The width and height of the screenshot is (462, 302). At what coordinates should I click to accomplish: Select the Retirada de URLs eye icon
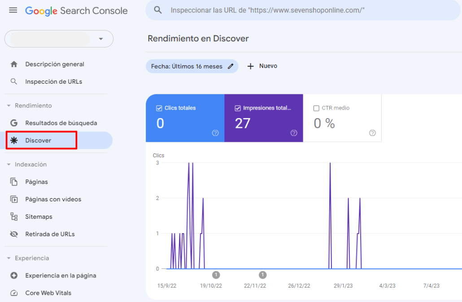[14, 234]
